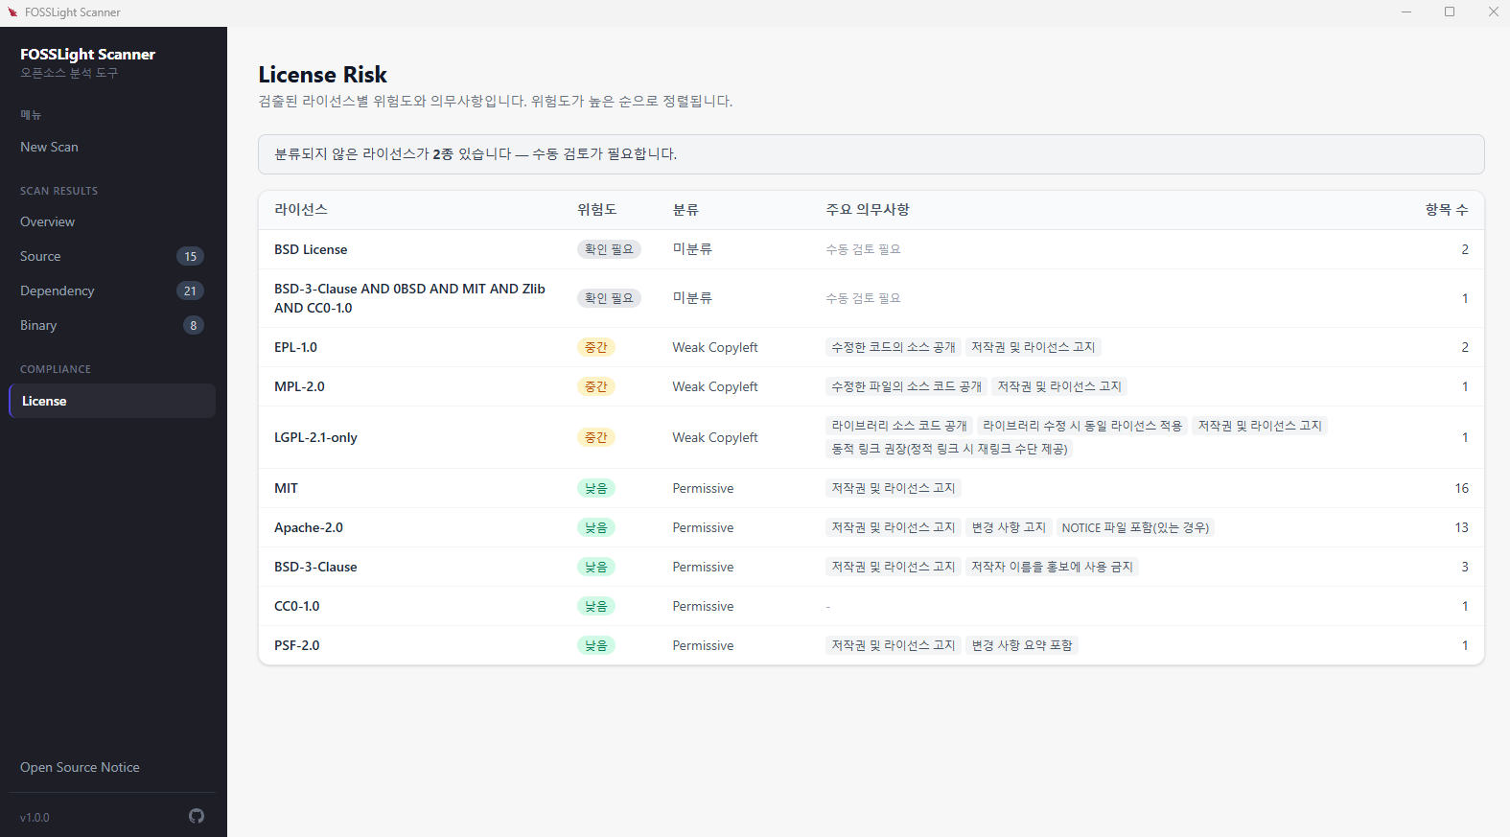This screenshot has width=1510, height=837.
Task: Show the Dependency scan results
Action: [x=112, y=291]
